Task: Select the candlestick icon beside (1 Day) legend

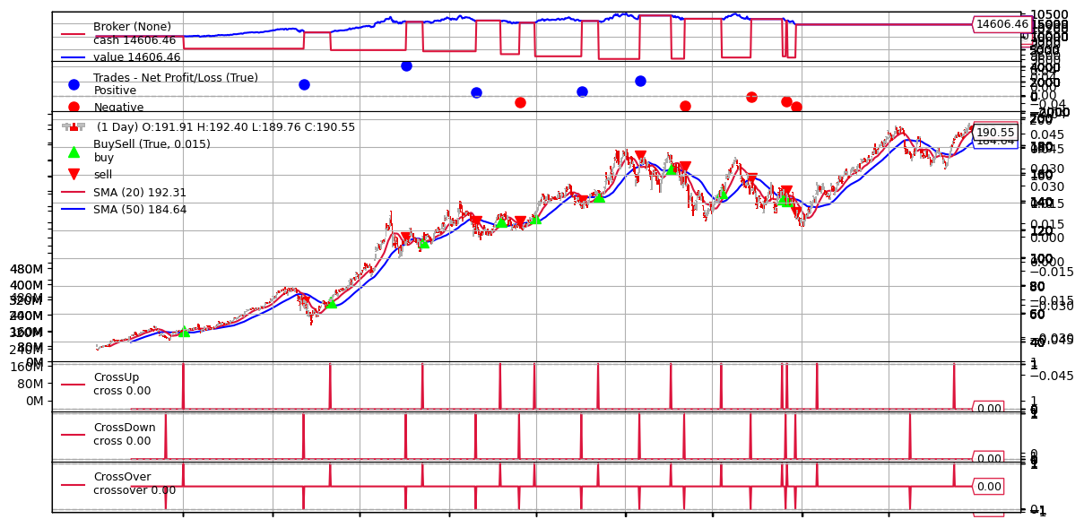Action: pyautogui.click(x=74, y=127)
